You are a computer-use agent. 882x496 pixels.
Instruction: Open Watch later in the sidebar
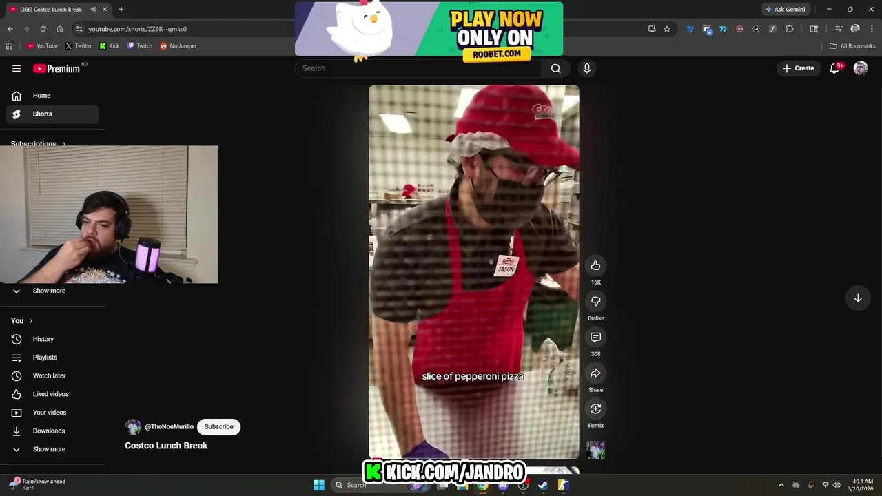[52, 375]
